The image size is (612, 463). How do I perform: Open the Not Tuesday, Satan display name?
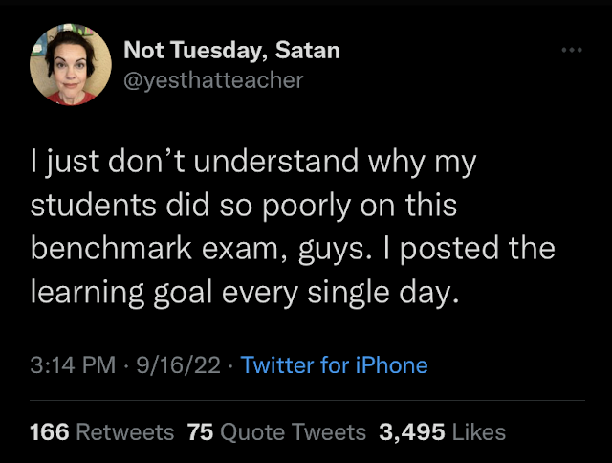click(x=231, y=50)
